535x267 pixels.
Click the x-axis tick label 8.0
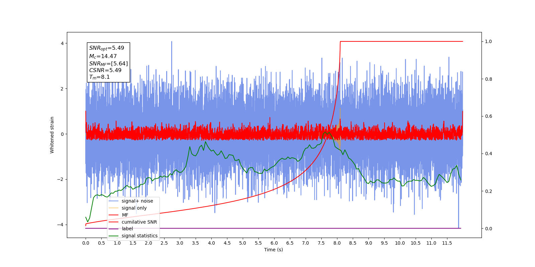point(337,243)
